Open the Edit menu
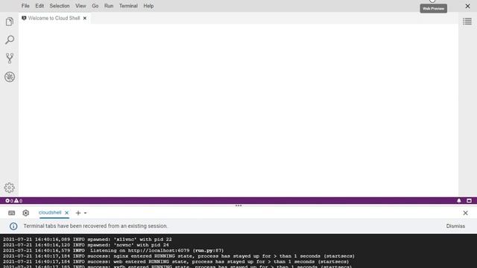Viewport: 477px width, 268px height. click(40, 6)
